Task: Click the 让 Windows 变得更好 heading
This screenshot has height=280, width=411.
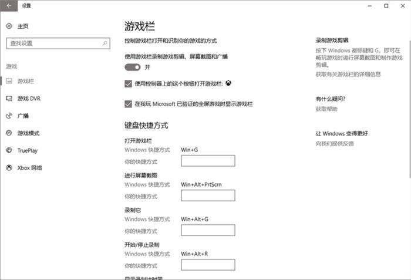Action: (342, 133)
